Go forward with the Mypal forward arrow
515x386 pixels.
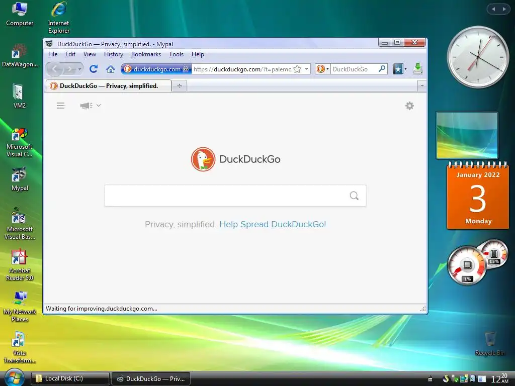click(69, 69)
